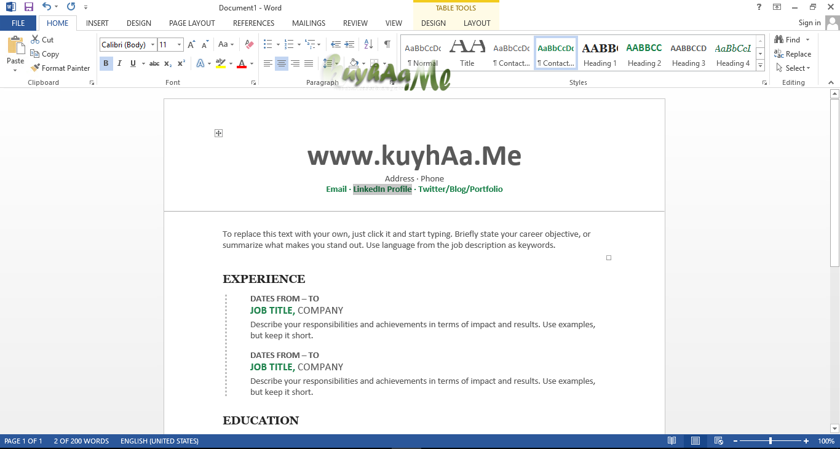The image size is (840, 449).
Task: Increase paragraph indent
Action: coord(349,45)
